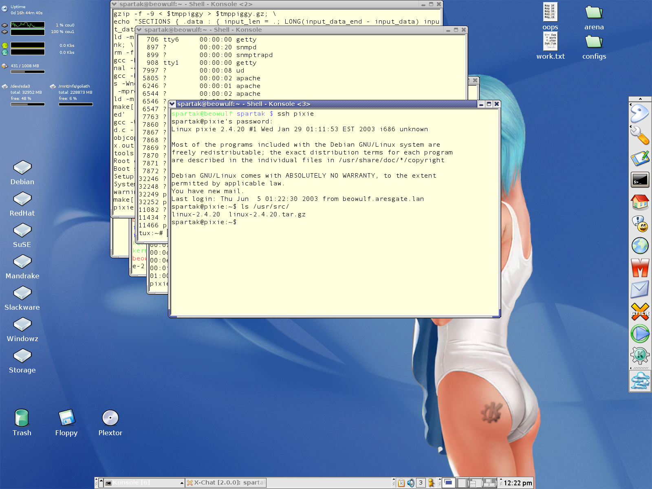Expand the Konsole [6] taskbar group arrow
652x489 pixels.
pyautogui.click(x=182, y=483)
